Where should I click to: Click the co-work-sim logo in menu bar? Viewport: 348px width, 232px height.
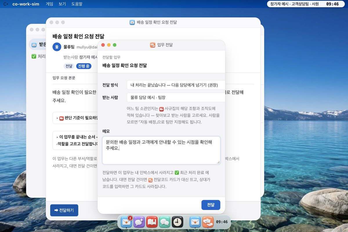point(6,4)
